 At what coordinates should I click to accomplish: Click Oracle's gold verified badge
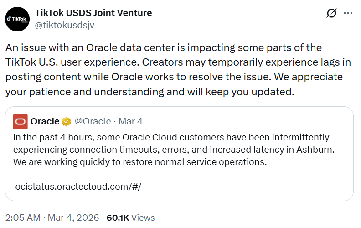[66, 121]
